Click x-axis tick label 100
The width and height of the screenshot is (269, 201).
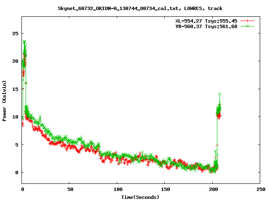118,189
